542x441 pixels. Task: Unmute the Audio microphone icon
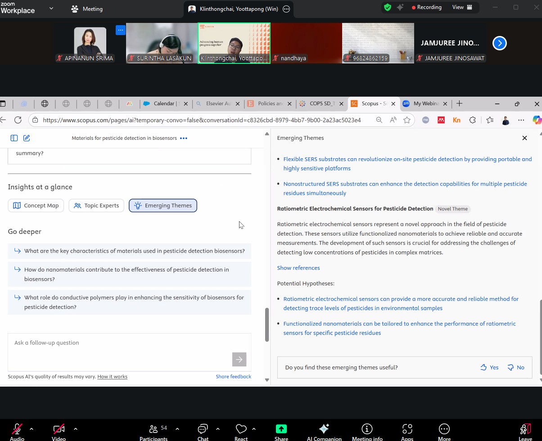pyautogui.click(x=17, y=429)
